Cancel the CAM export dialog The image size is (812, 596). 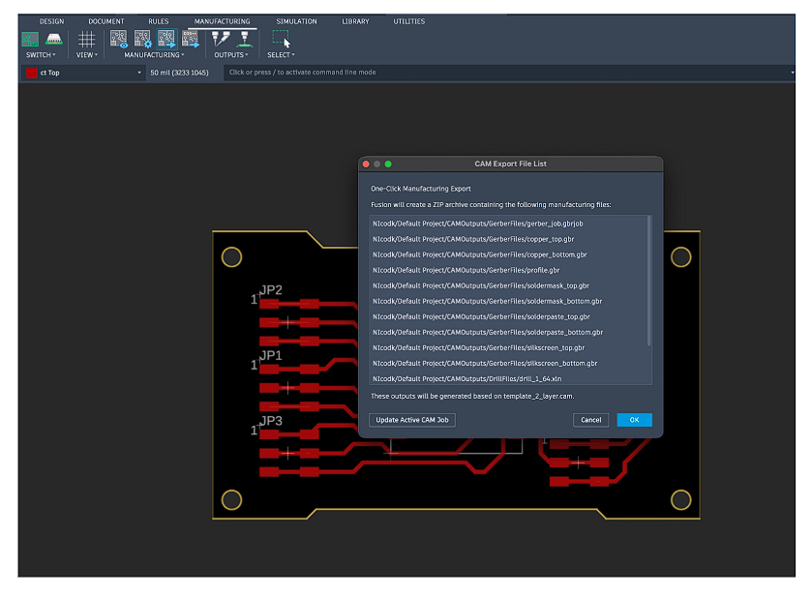(x=591, y=420)
